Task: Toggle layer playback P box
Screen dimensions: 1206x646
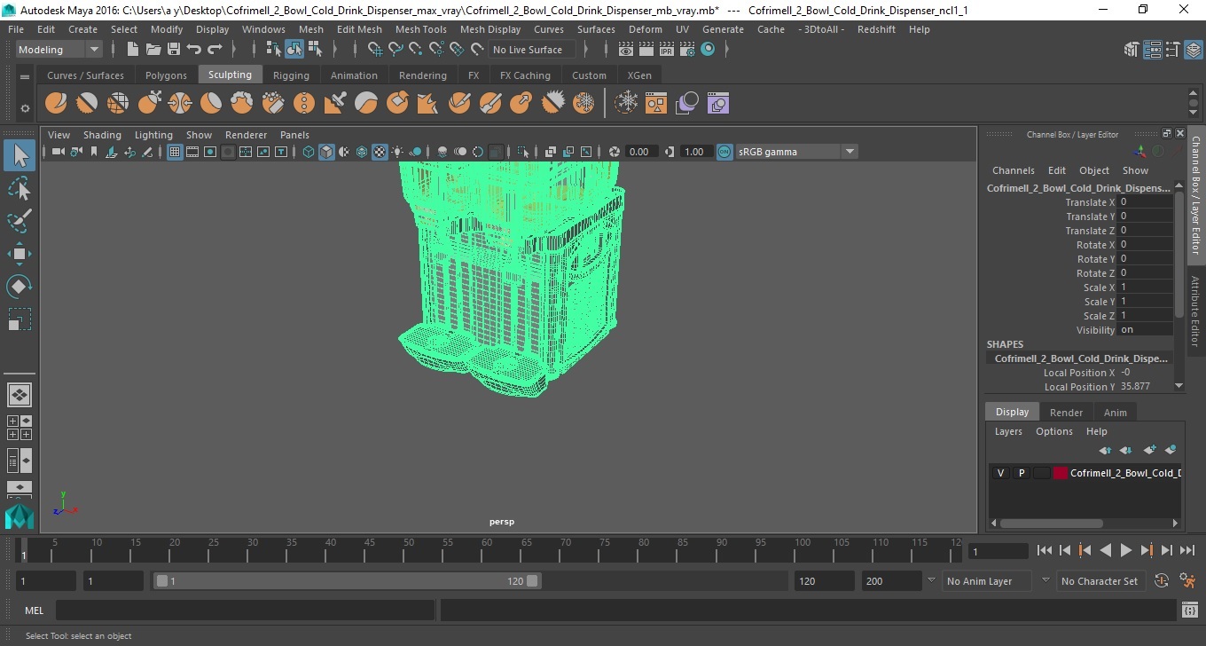Action: pyautogui.click(x=1021, y=473)
